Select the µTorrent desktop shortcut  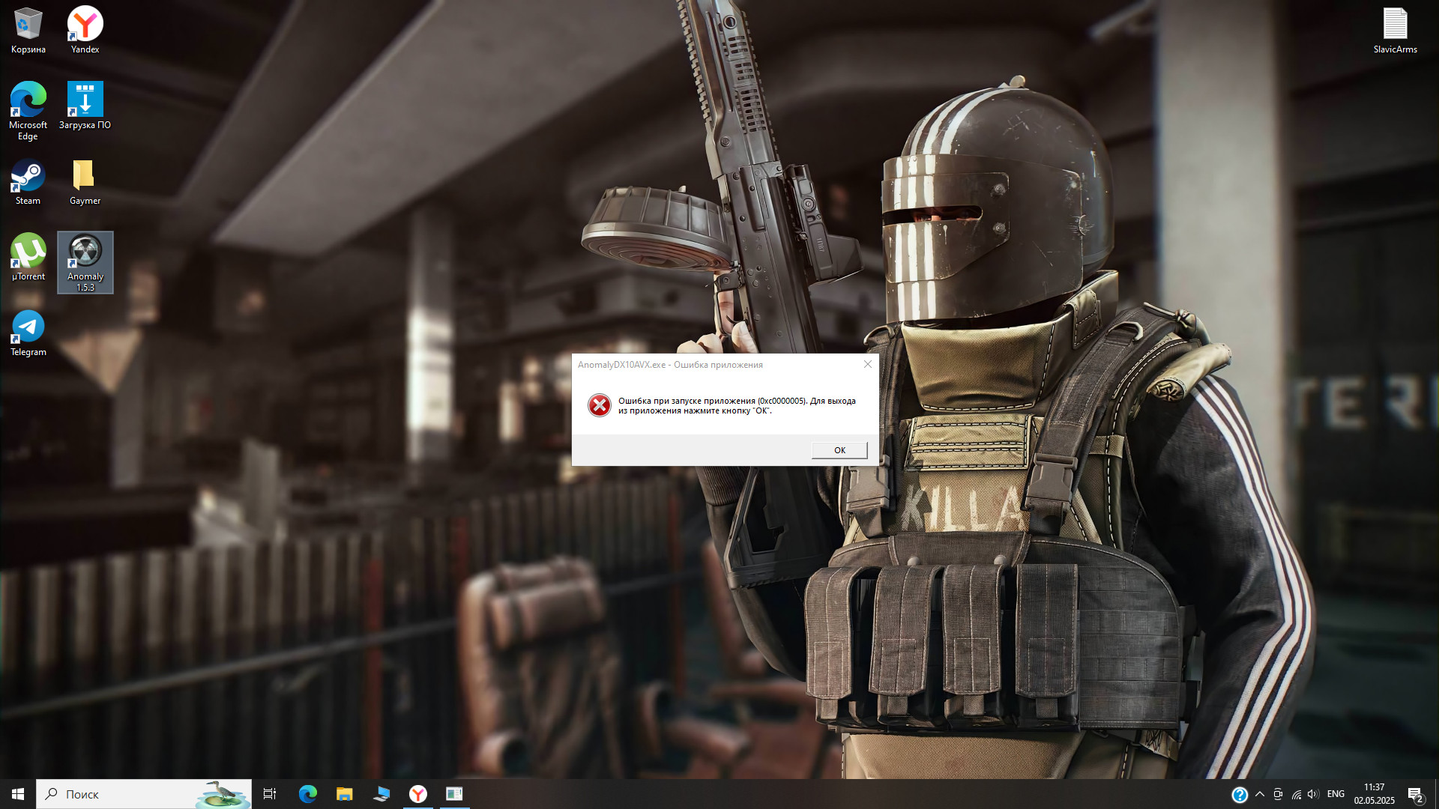(28, 258)
